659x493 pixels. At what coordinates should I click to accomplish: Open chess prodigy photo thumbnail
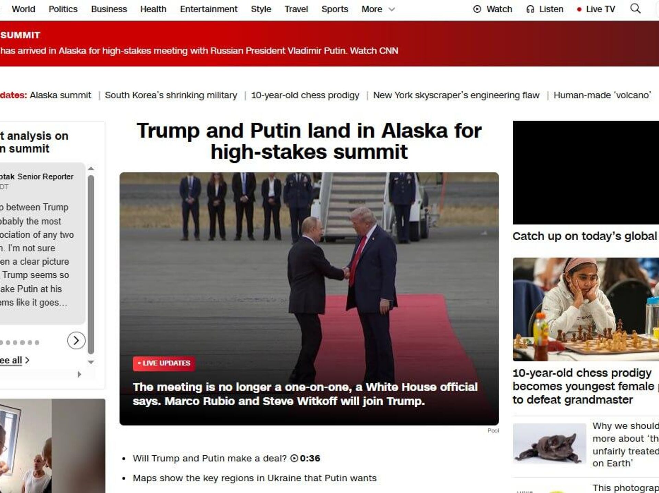coord(586,309)
